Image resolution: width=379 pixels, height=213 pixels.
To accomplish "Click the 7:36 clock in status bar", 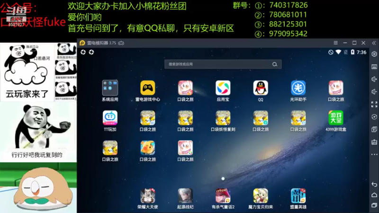I will pyautogui.click(x=361, y=52).
